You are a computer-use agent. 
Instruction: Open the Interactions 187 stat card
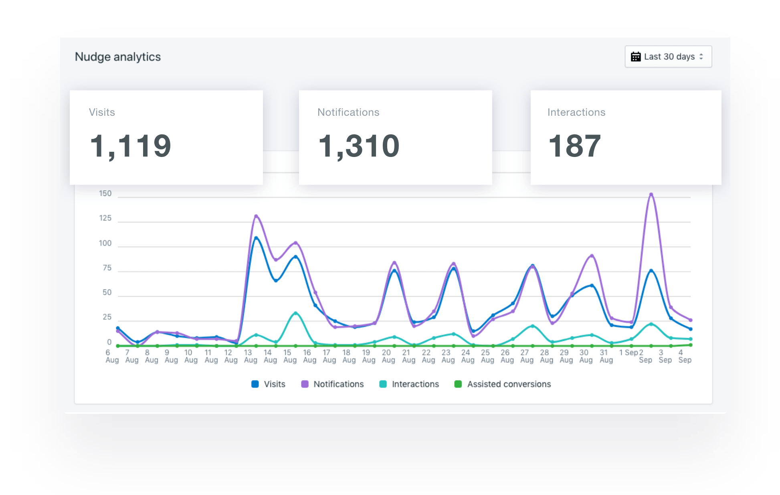click(626, 137)
